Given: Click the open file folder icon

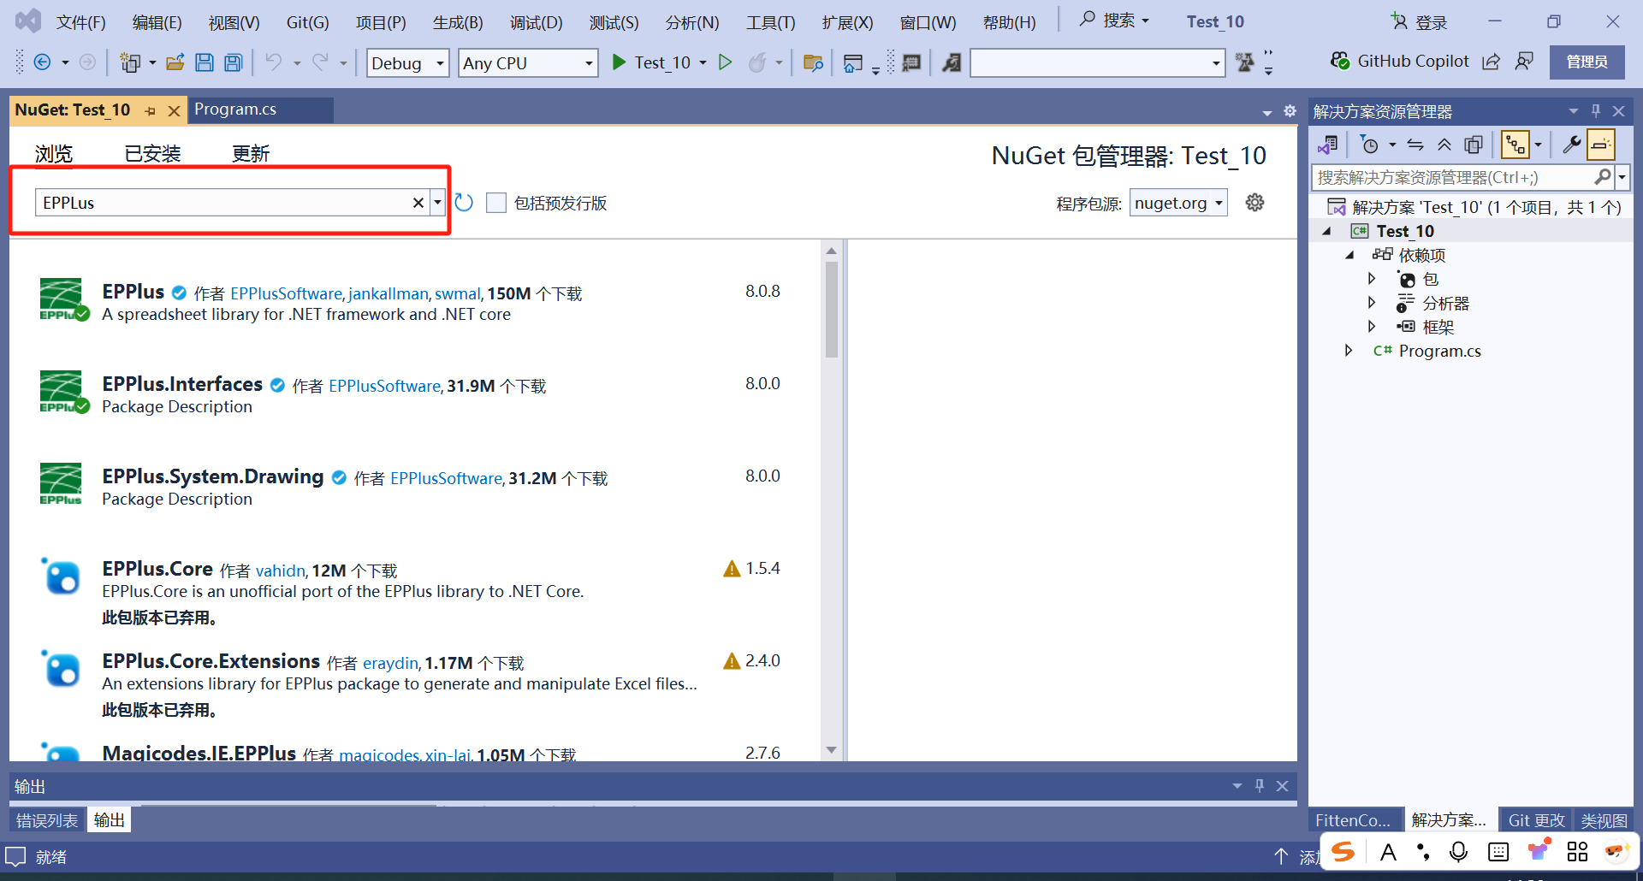Looking at the screenshot, I should 175,62.
